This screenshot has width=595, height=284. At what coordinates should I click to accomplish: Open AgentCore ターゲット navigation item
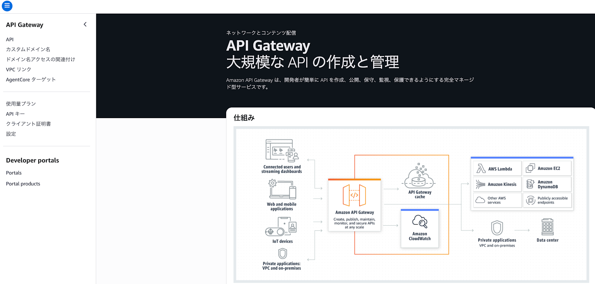coord(31,79)
